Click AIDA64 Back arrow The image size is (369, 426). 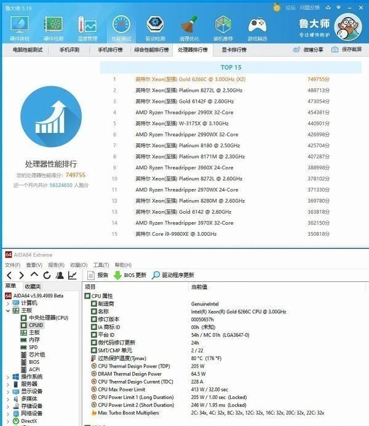9,275
